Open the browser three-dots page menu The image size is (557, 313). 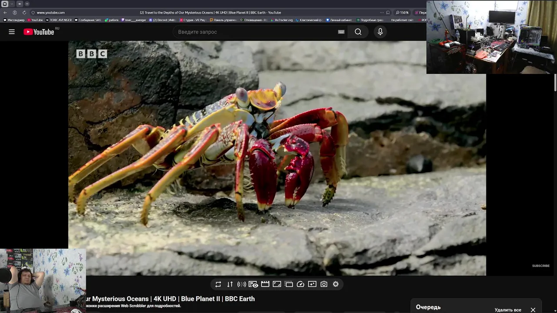point(382,13)
